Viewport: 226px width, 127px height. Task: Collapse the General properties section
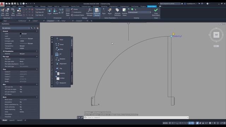coord(37,31)
